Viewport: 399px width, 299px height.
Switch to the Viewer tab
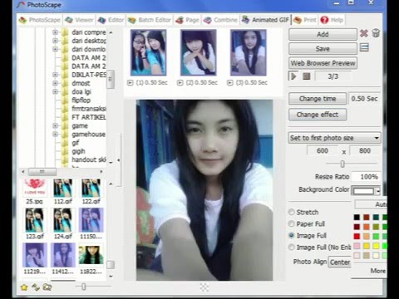(x=79, y=20)
